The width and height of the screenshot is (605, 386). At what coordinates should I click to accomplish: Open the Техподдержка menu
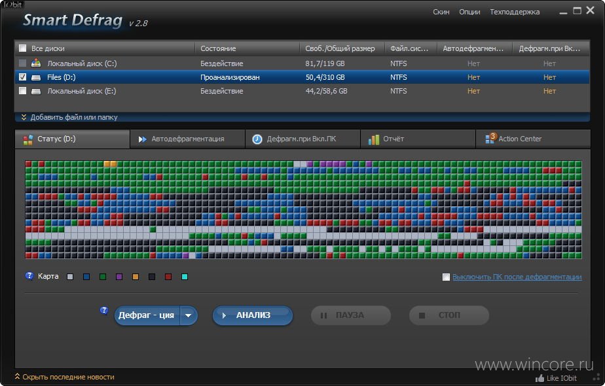[x=515, y=12]
